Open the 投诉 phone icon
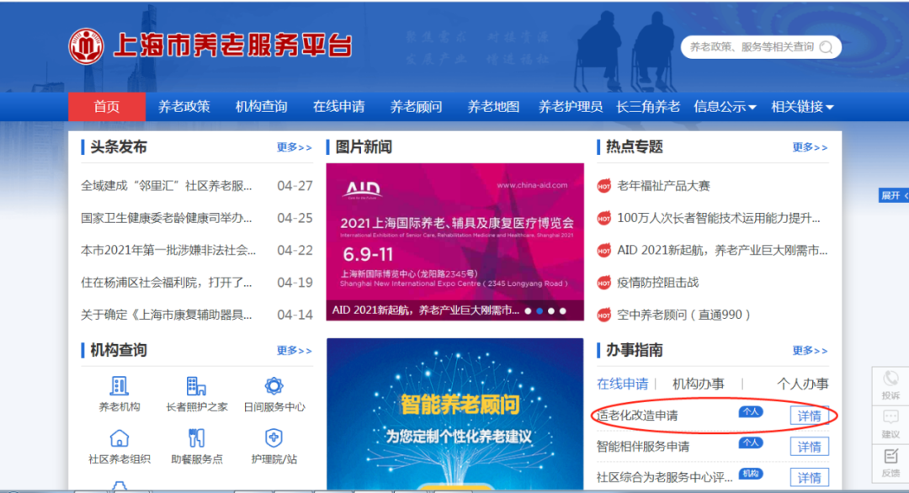Screen dimensions: 909x493 coord(890,379)
